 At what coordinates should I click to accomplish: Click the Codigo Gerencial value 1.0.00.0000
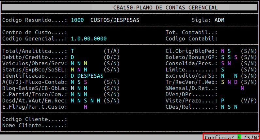(89, 39)
